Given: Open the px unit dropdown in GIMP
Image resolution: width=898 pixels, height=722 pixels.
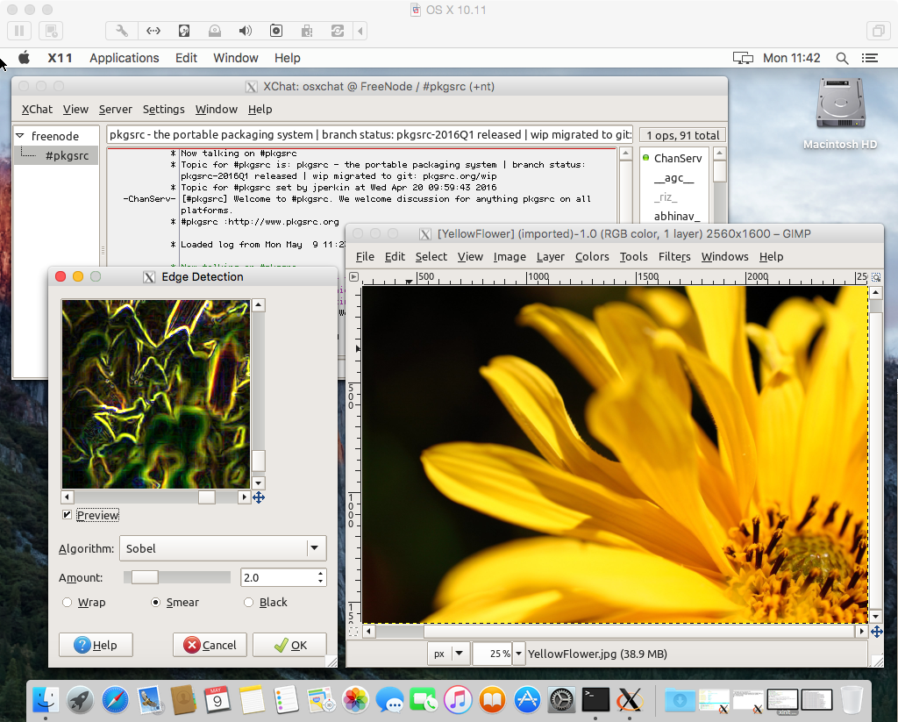Looking at the screenshot, I should click(448, 654).
